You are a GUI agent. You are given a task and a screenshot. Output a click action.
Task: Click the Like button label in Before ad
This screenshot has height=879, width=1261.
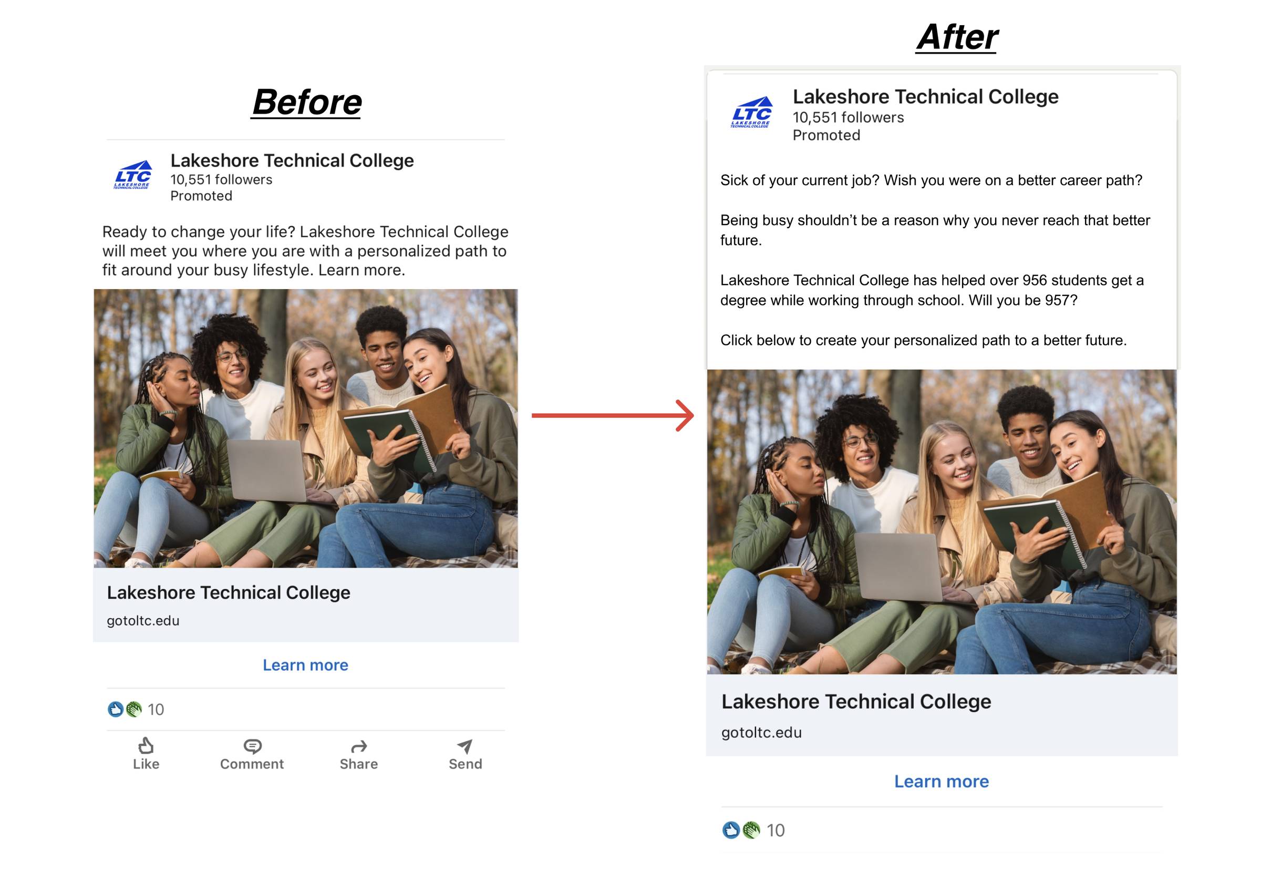click(146, 764)
